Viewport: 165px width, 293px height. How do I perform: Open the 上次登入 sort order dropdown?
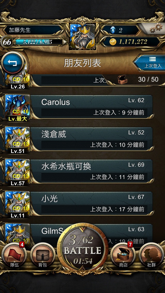[151, 63]
